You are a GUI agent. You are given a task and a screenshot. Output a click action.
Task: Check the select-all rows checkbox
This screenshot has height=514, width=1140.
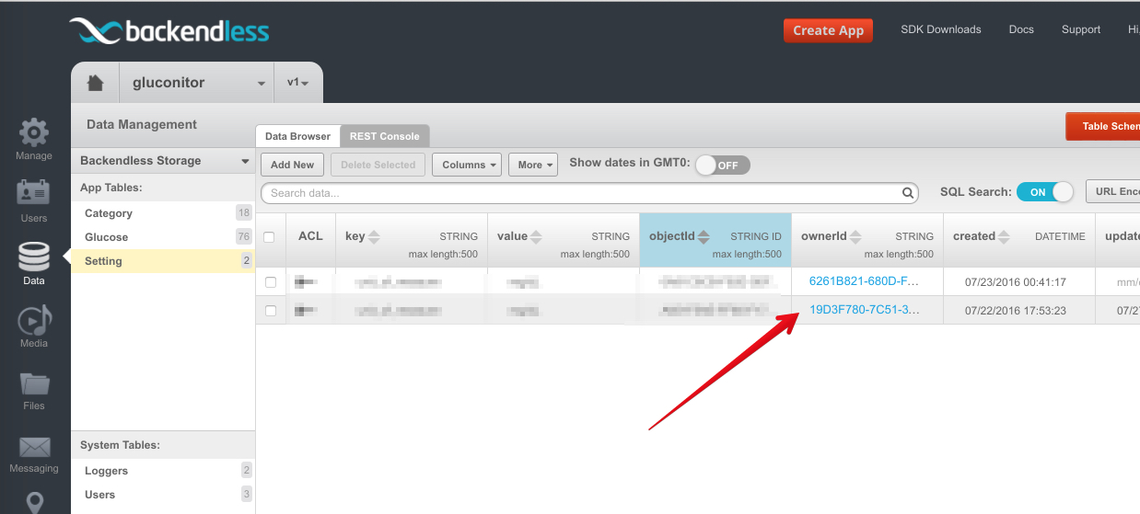tap(270, 237)
